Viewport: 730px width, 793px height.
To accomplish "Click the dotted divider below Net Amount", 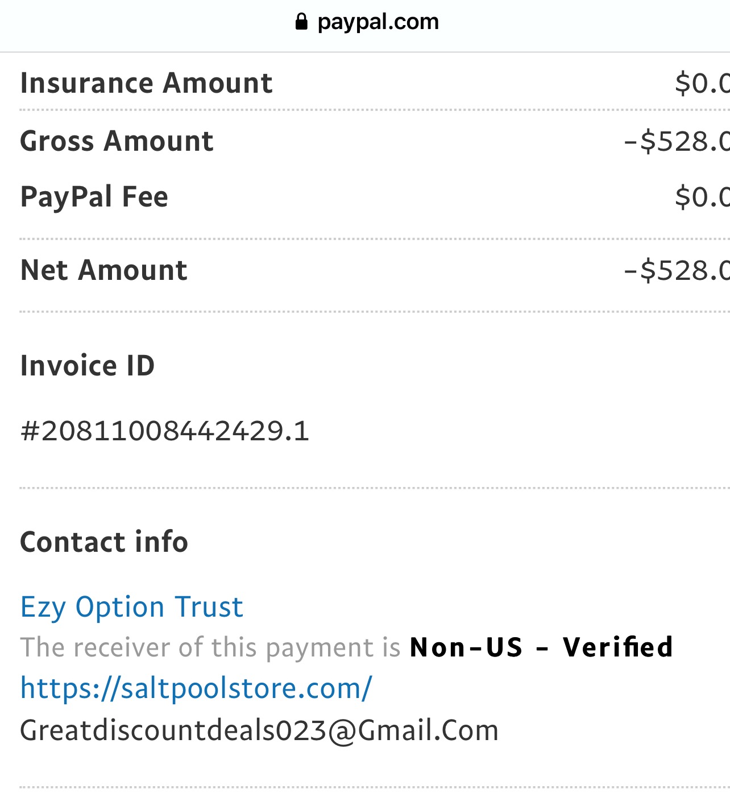I will 365,311.
